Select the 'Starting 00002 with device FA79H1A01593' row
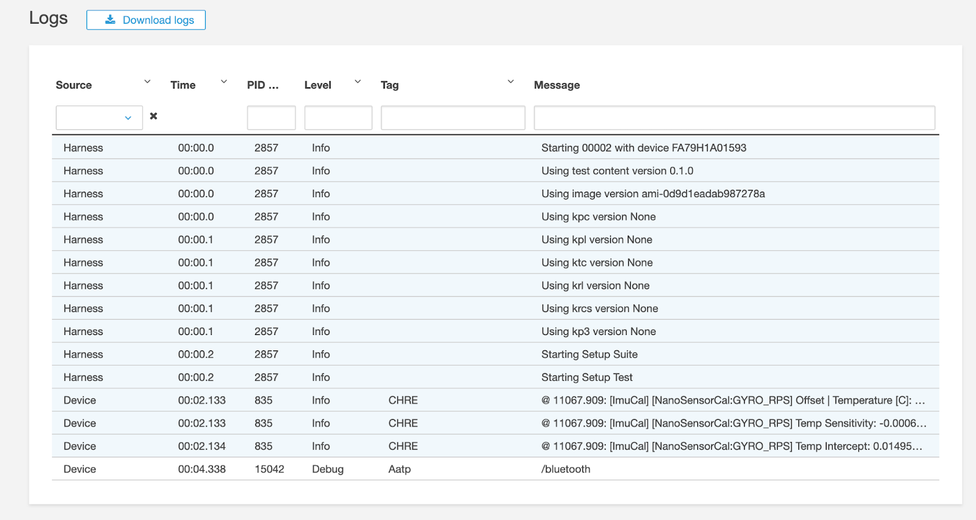Image resolution: width=976 pixels, height=520 pixels. tap(495, 148)
